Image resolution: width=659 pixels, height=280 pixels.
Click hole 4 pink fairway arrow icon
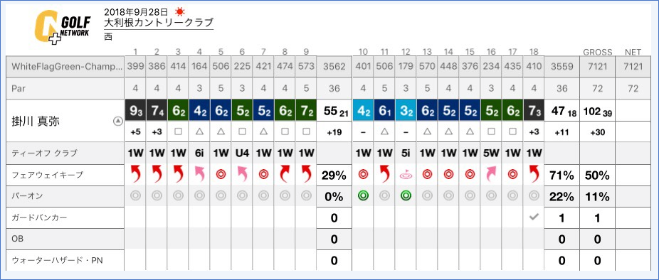click(200, 174)
